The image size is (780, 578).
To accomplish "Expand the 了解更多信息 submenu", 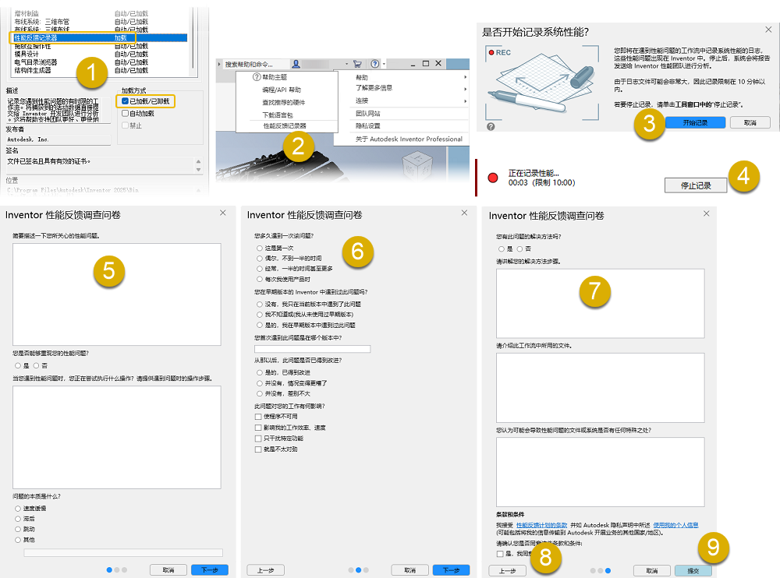I will click(465, 89).
